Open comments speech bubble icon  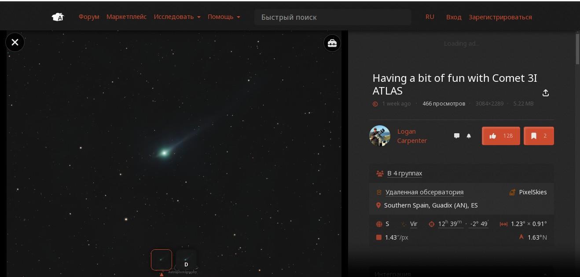[457, 136]
